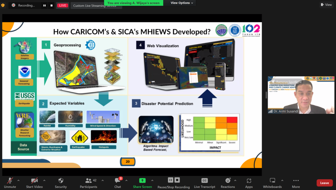336x190 pixels.
Task: Open the Participants panel
Action: (88, 182)
